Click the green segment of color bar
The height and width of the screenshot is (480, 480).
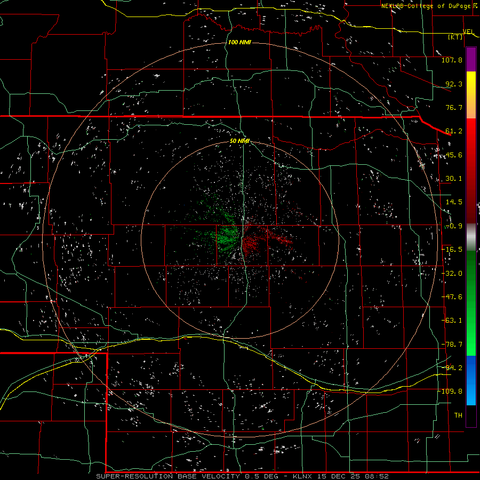(471, 303)
